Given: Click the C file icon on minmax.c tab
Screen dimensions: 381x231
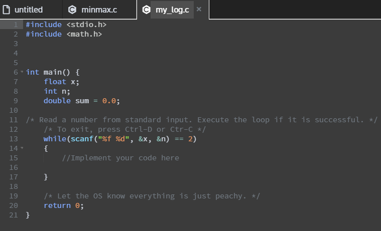Looking at the screenshot, I should pos(72,10).
